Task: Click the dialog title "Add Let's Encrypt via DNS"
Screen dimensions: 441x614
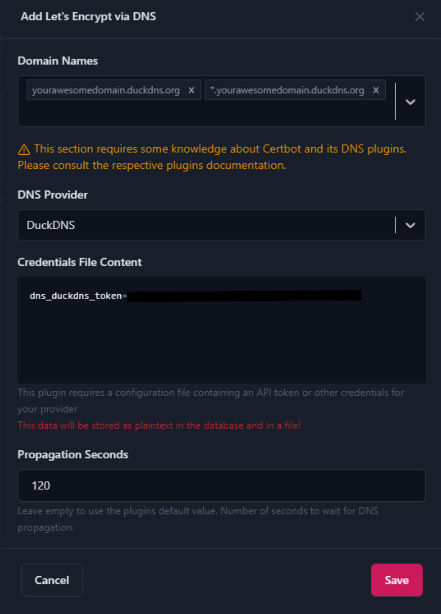Action: tap(88, 17)
